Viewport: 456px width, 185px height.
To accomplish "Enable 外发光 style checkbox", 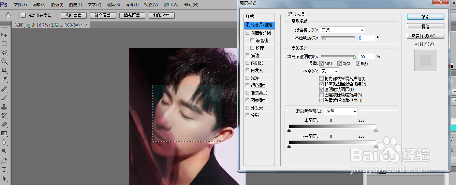I will pos(247,108).
